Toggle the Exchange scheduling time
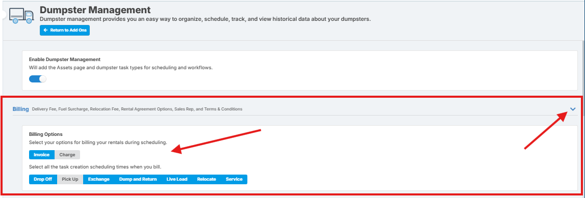Viewport: 585px width, 198px height. tap(98, 179)
